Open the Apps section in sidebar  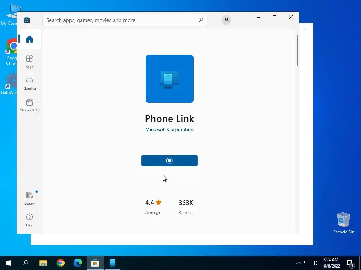point(30,62)
